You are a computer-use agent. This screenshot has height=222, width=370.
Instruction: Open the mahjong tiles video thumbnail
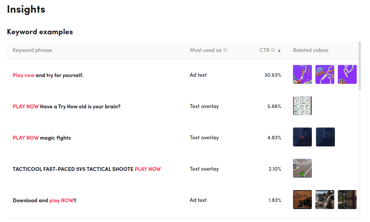pos(302,106)
